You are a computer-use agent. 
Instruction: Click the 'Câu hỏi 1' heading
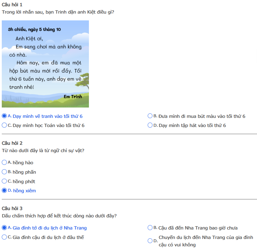click(x=12, y=5)
